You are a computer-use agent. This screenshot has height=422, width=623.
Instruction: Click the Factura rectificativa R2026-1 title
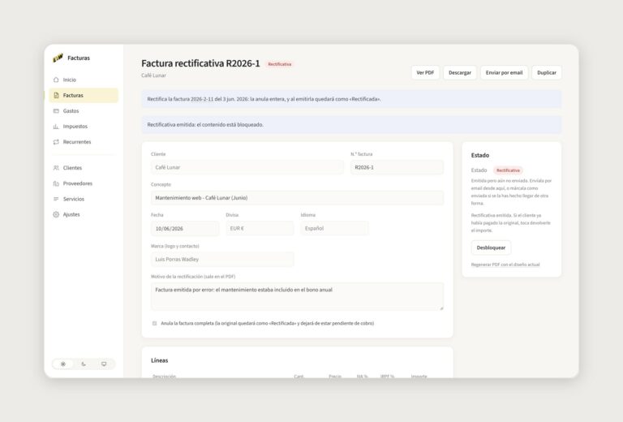point(200,63)
